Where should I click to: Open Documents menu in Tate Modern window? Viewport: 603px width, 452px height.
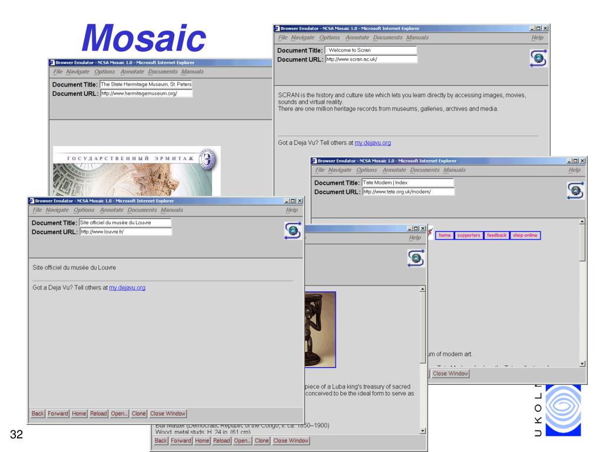tap(425, 170)
